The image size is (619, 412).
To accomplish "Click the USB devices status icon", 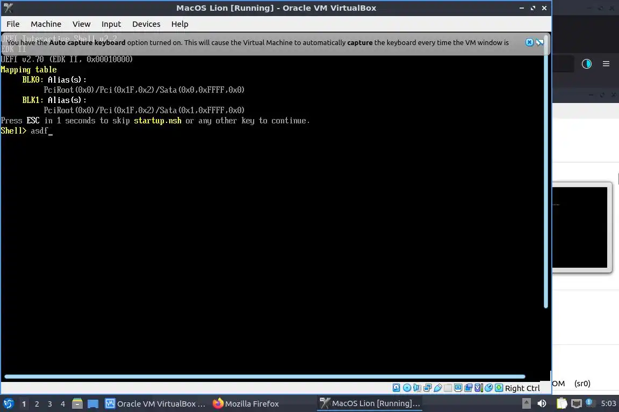I will [x=437, y=388].
